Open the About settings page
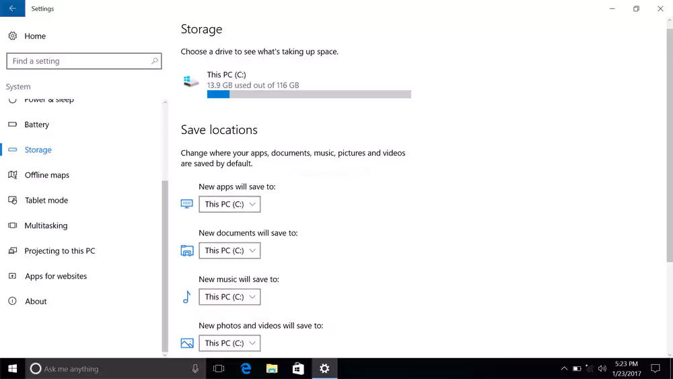 pyautogui.click(x=36, y=302)
